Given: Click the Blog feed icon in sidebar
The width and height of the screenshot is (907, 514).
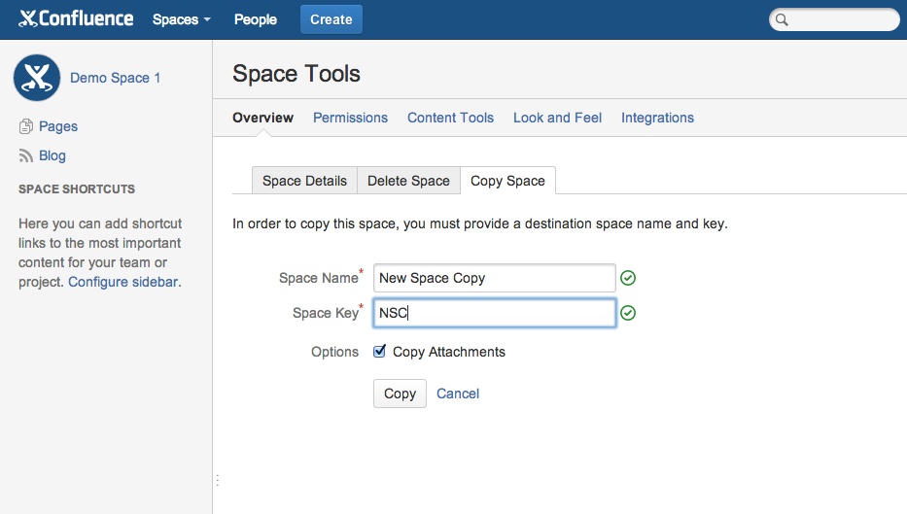Looking at the screenshot, I should point(26,155).
